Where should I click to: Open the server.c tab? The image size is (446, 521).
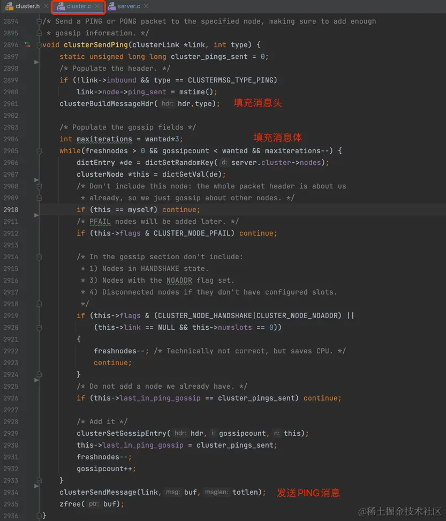click(129, 6)
